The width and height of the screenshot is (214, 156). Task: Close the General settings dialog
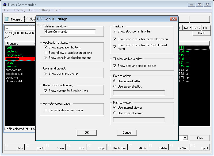[173, 19]
